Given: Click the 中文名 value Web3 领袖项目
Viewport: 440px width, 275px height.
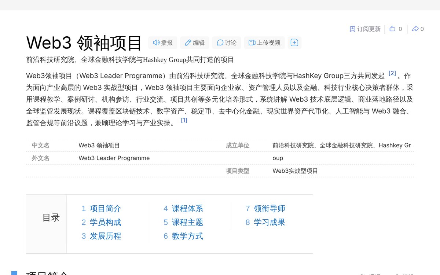Looking at the screenshot, I should pos(99,145).
